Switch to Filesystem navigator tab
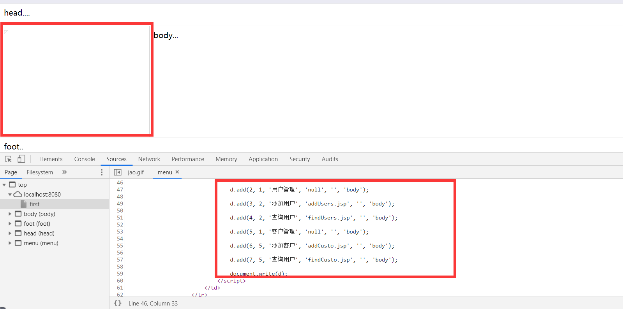623x309 pixels. coord(40,172)
